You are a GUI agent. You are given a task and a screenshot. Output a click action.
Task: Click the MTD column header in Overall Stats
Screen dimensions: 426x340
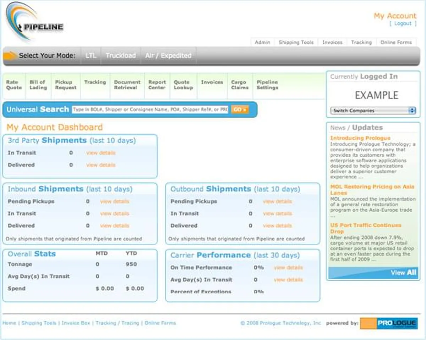pos(102,254)
